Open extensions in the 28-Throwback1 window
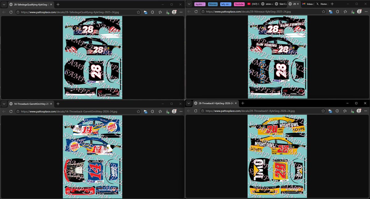This screenshot has width=370, height=199. click(337, 111)
